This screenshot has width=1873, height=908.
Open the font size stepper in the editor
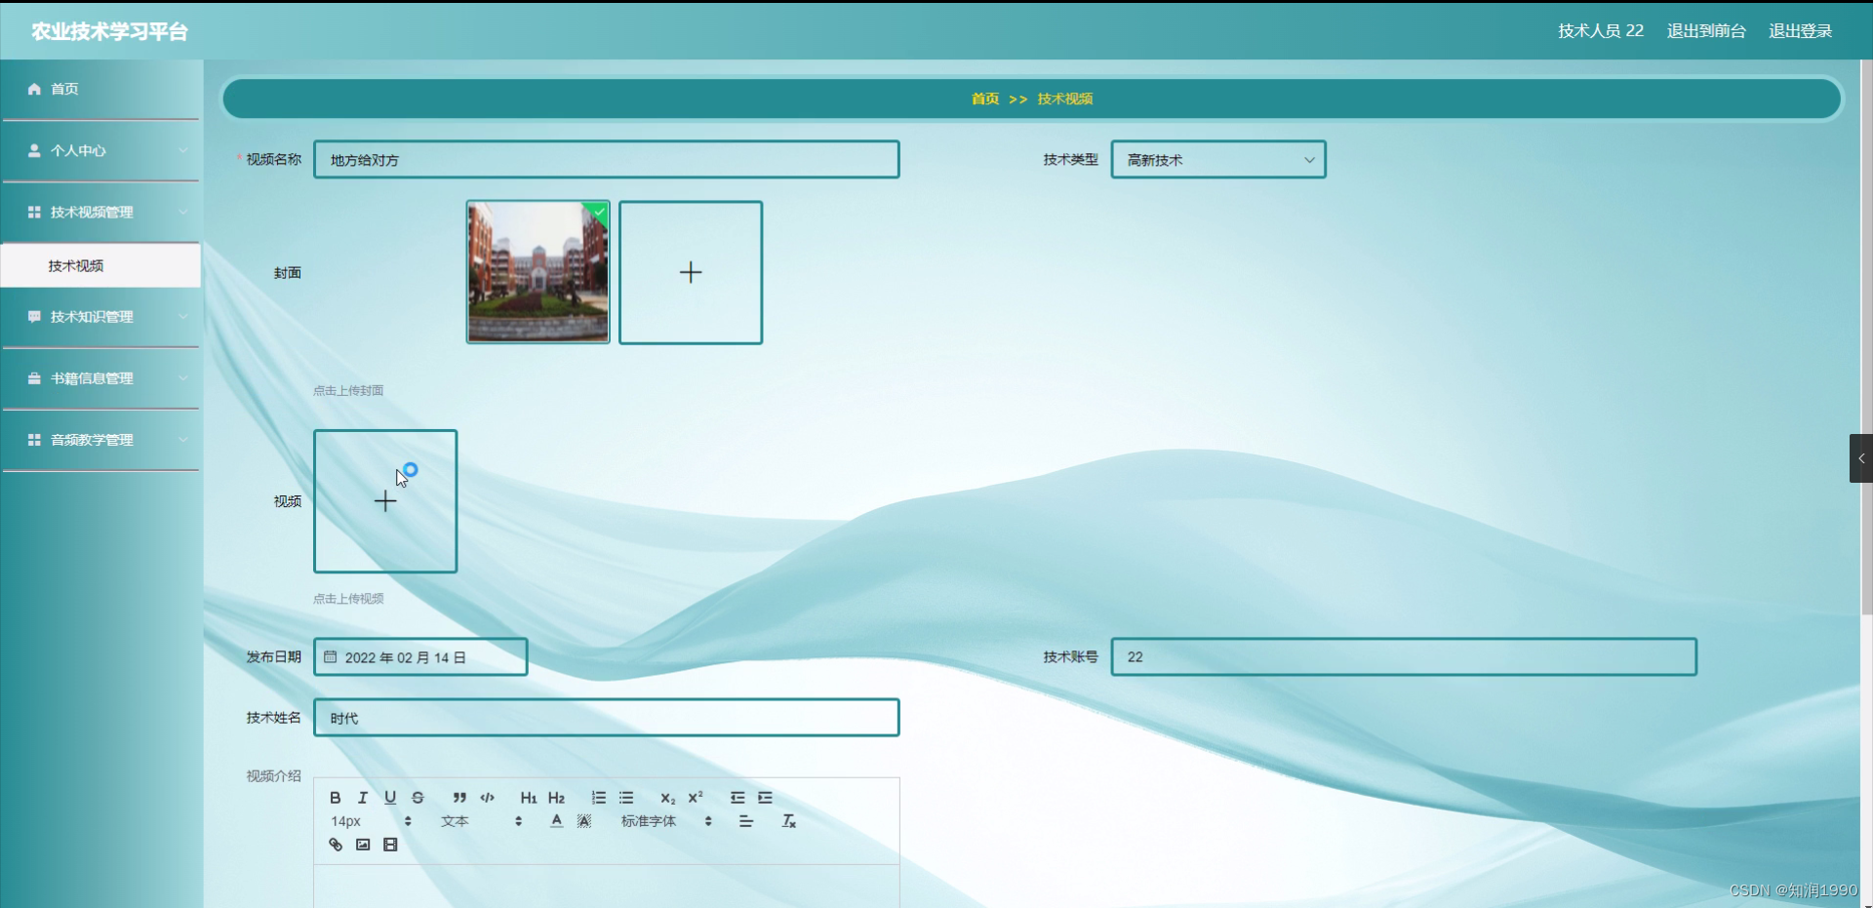(408, 820)
